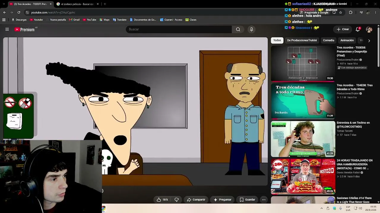This screenshot has height=213, width=380.
Task: Show more filter chips with right chevron
Action: click(x=369, y=41)
